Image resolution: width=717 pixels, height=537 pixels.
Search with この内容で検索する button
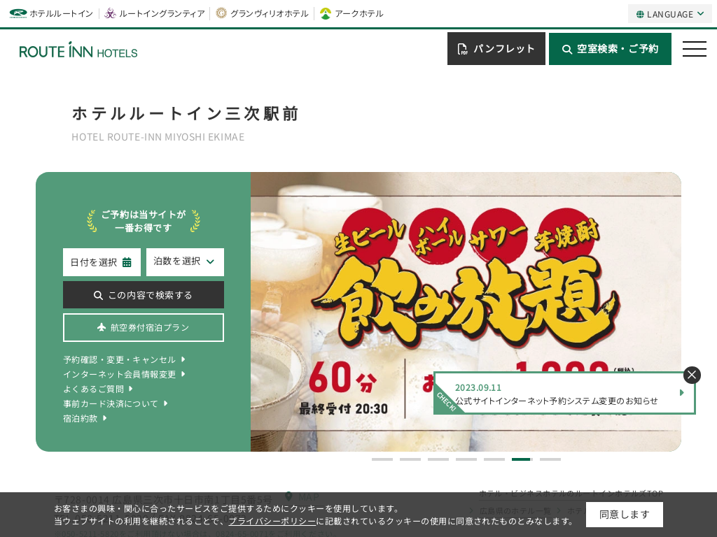(x=143, y=295)
